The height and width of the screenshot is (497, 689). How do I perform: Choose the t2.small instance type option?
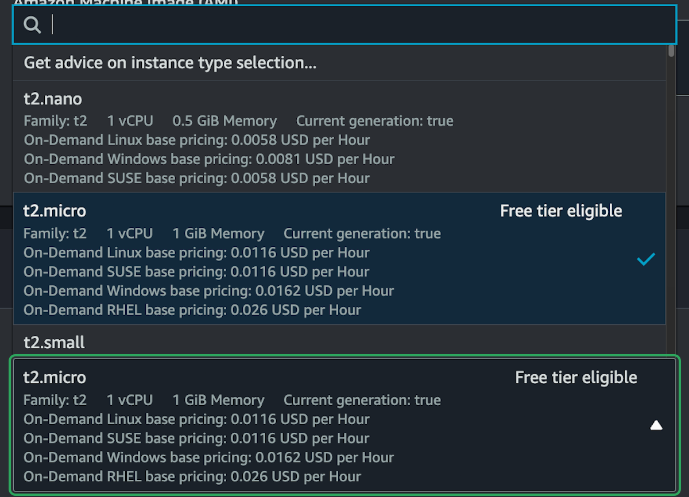click(x=54, y=343)
